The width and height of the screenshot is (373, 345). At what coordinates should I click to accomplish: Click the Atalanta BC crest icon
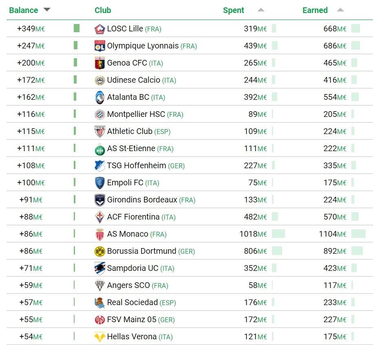tap(99, 97)
